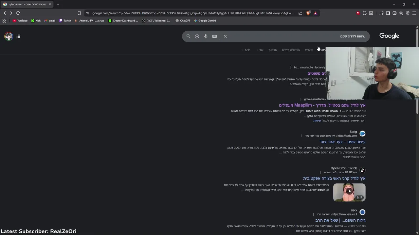The width and height of the screenshot is (419, 235).
Task: Click the browser address bar URL
Action: point(193,13)
